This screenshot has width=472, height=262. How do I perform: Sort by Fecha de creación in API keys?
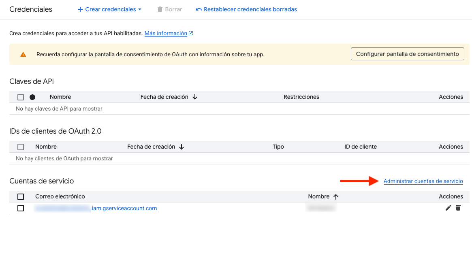[164, 97]
